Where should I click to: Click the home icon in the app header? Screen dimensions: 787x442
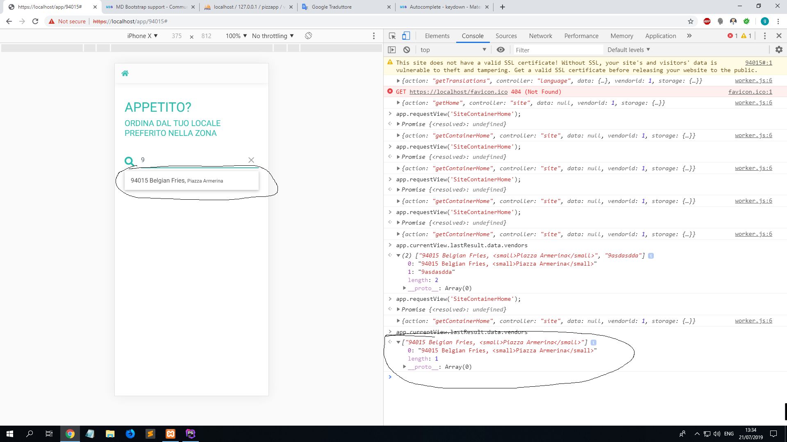(125, 73)
